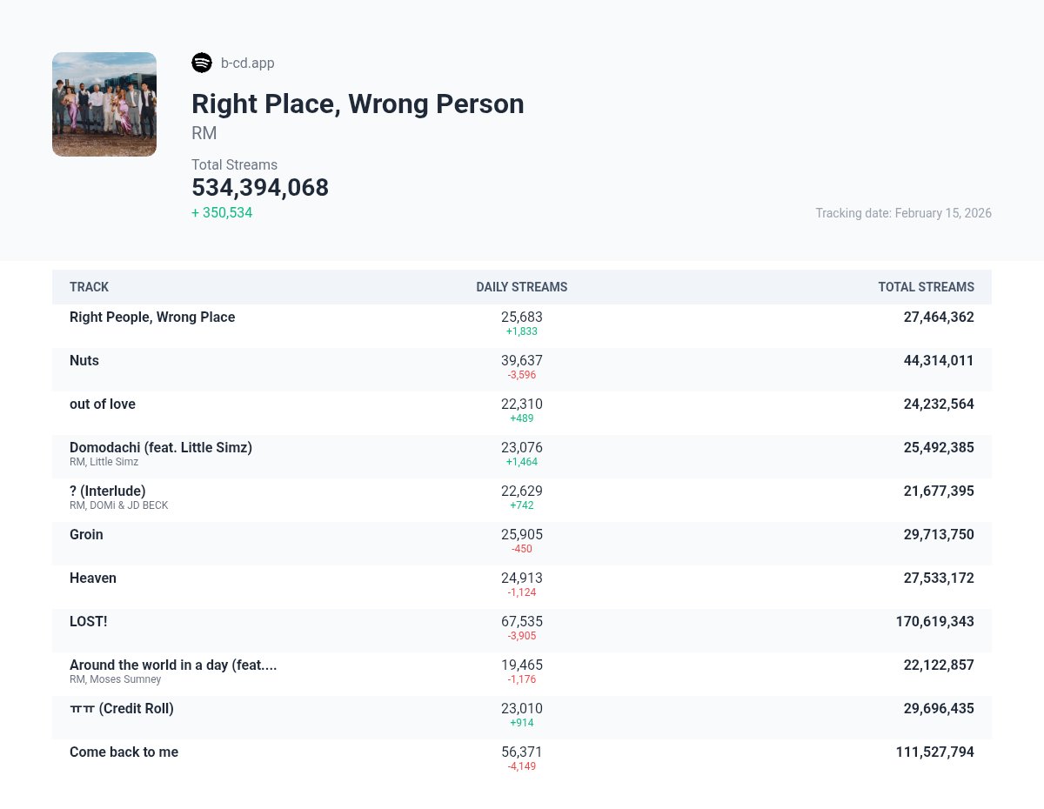Click total streams 44,314,011
This screenshot has height=809, width=1044.
coord(939,361)
